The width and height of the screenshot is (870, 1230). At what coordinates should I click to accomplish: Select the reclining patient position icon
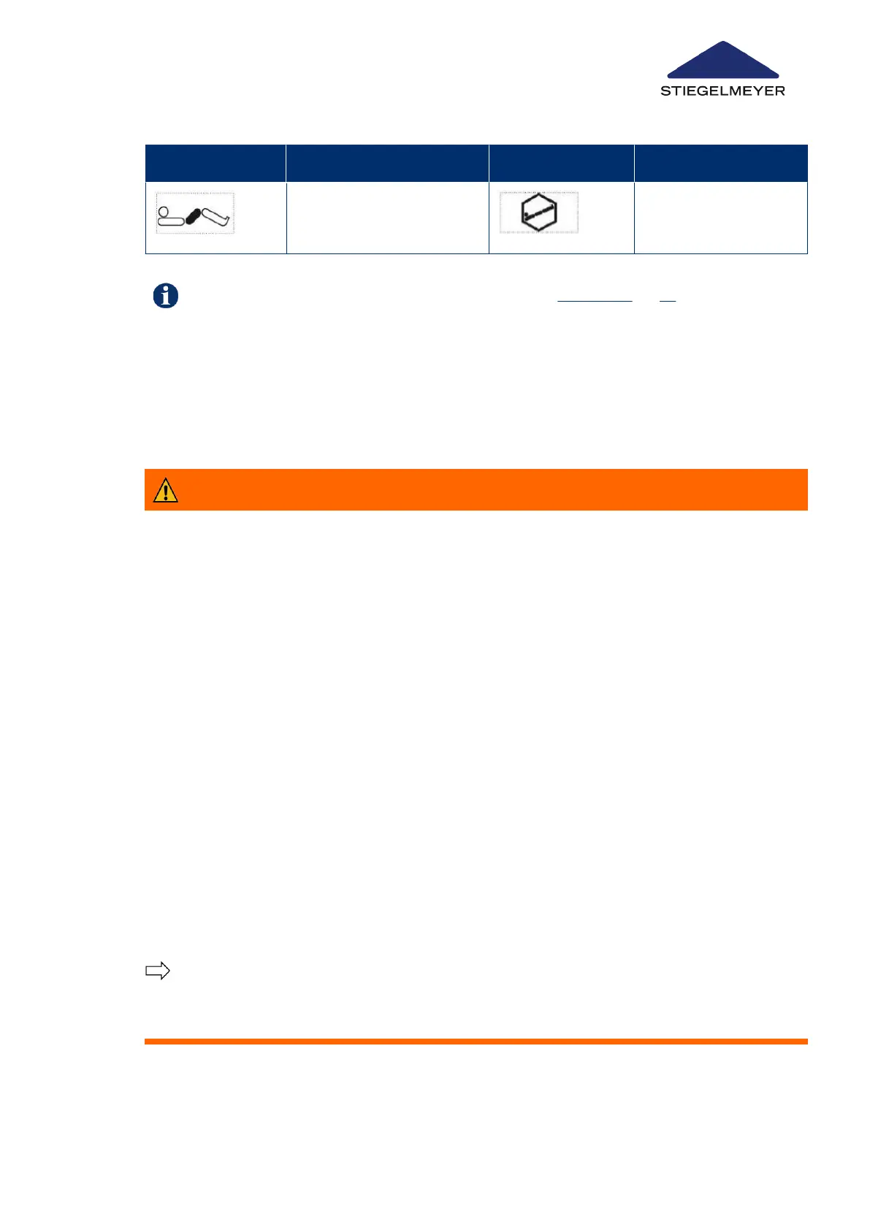point(195,214)
